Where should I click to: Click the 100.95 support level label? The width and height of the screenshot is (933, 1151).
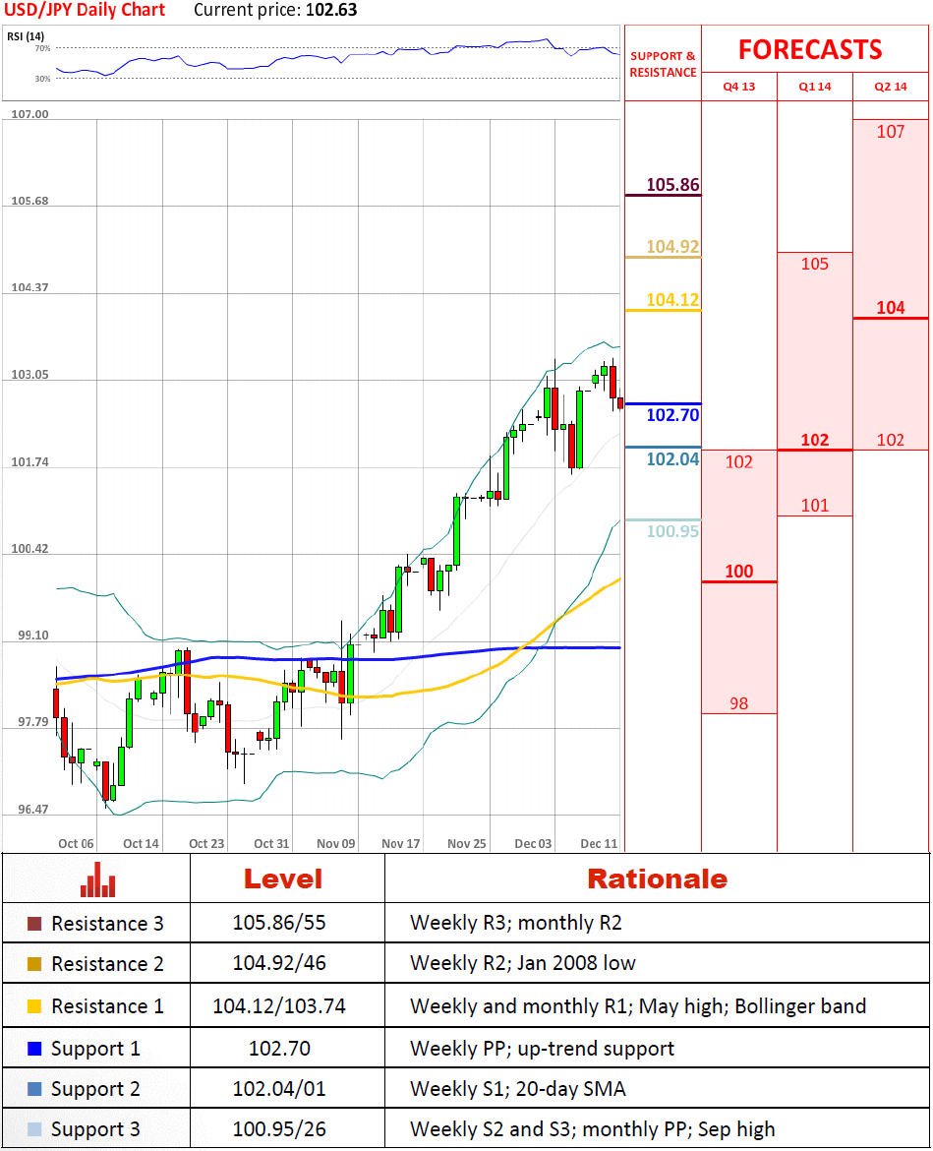(x=672, y=531)
